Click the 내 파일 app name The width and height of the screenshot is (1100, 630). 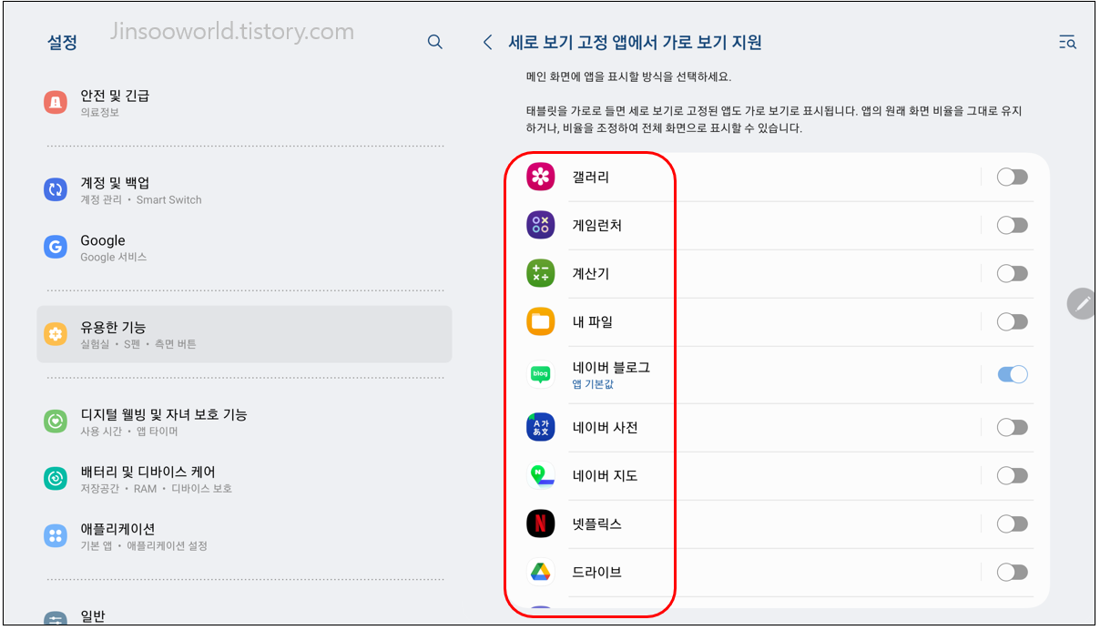pos(592,321)
